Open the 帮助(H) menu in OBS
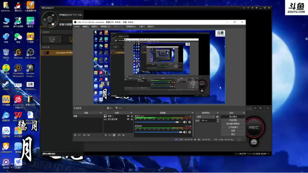 151,27
